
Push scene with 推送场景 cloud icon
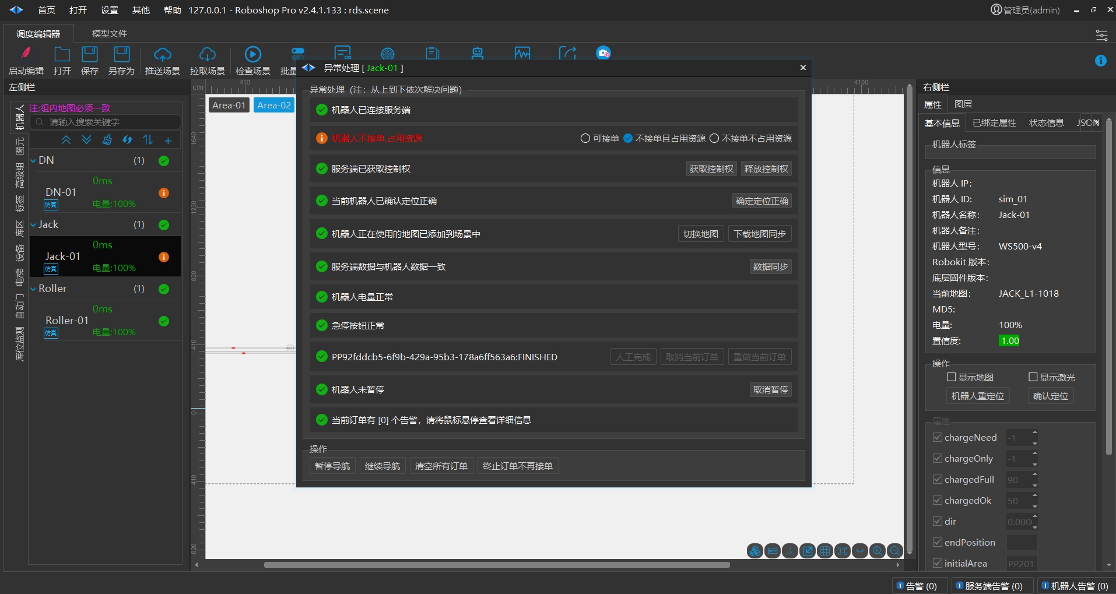pos(162,54)
